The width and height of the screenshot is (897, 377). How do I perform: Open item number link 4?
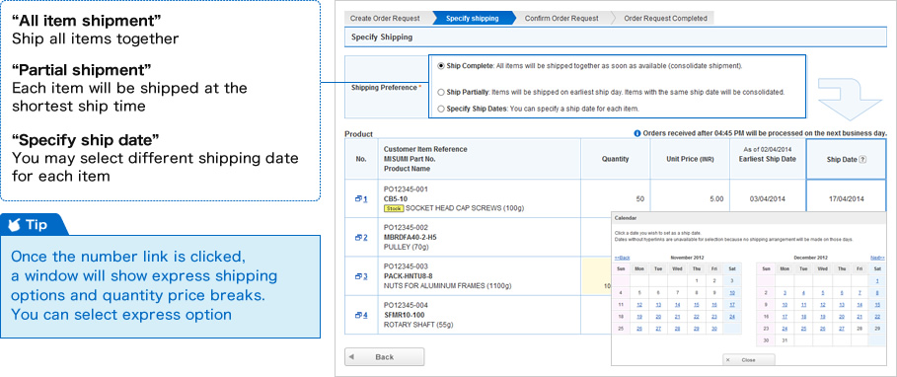point(365,315)
